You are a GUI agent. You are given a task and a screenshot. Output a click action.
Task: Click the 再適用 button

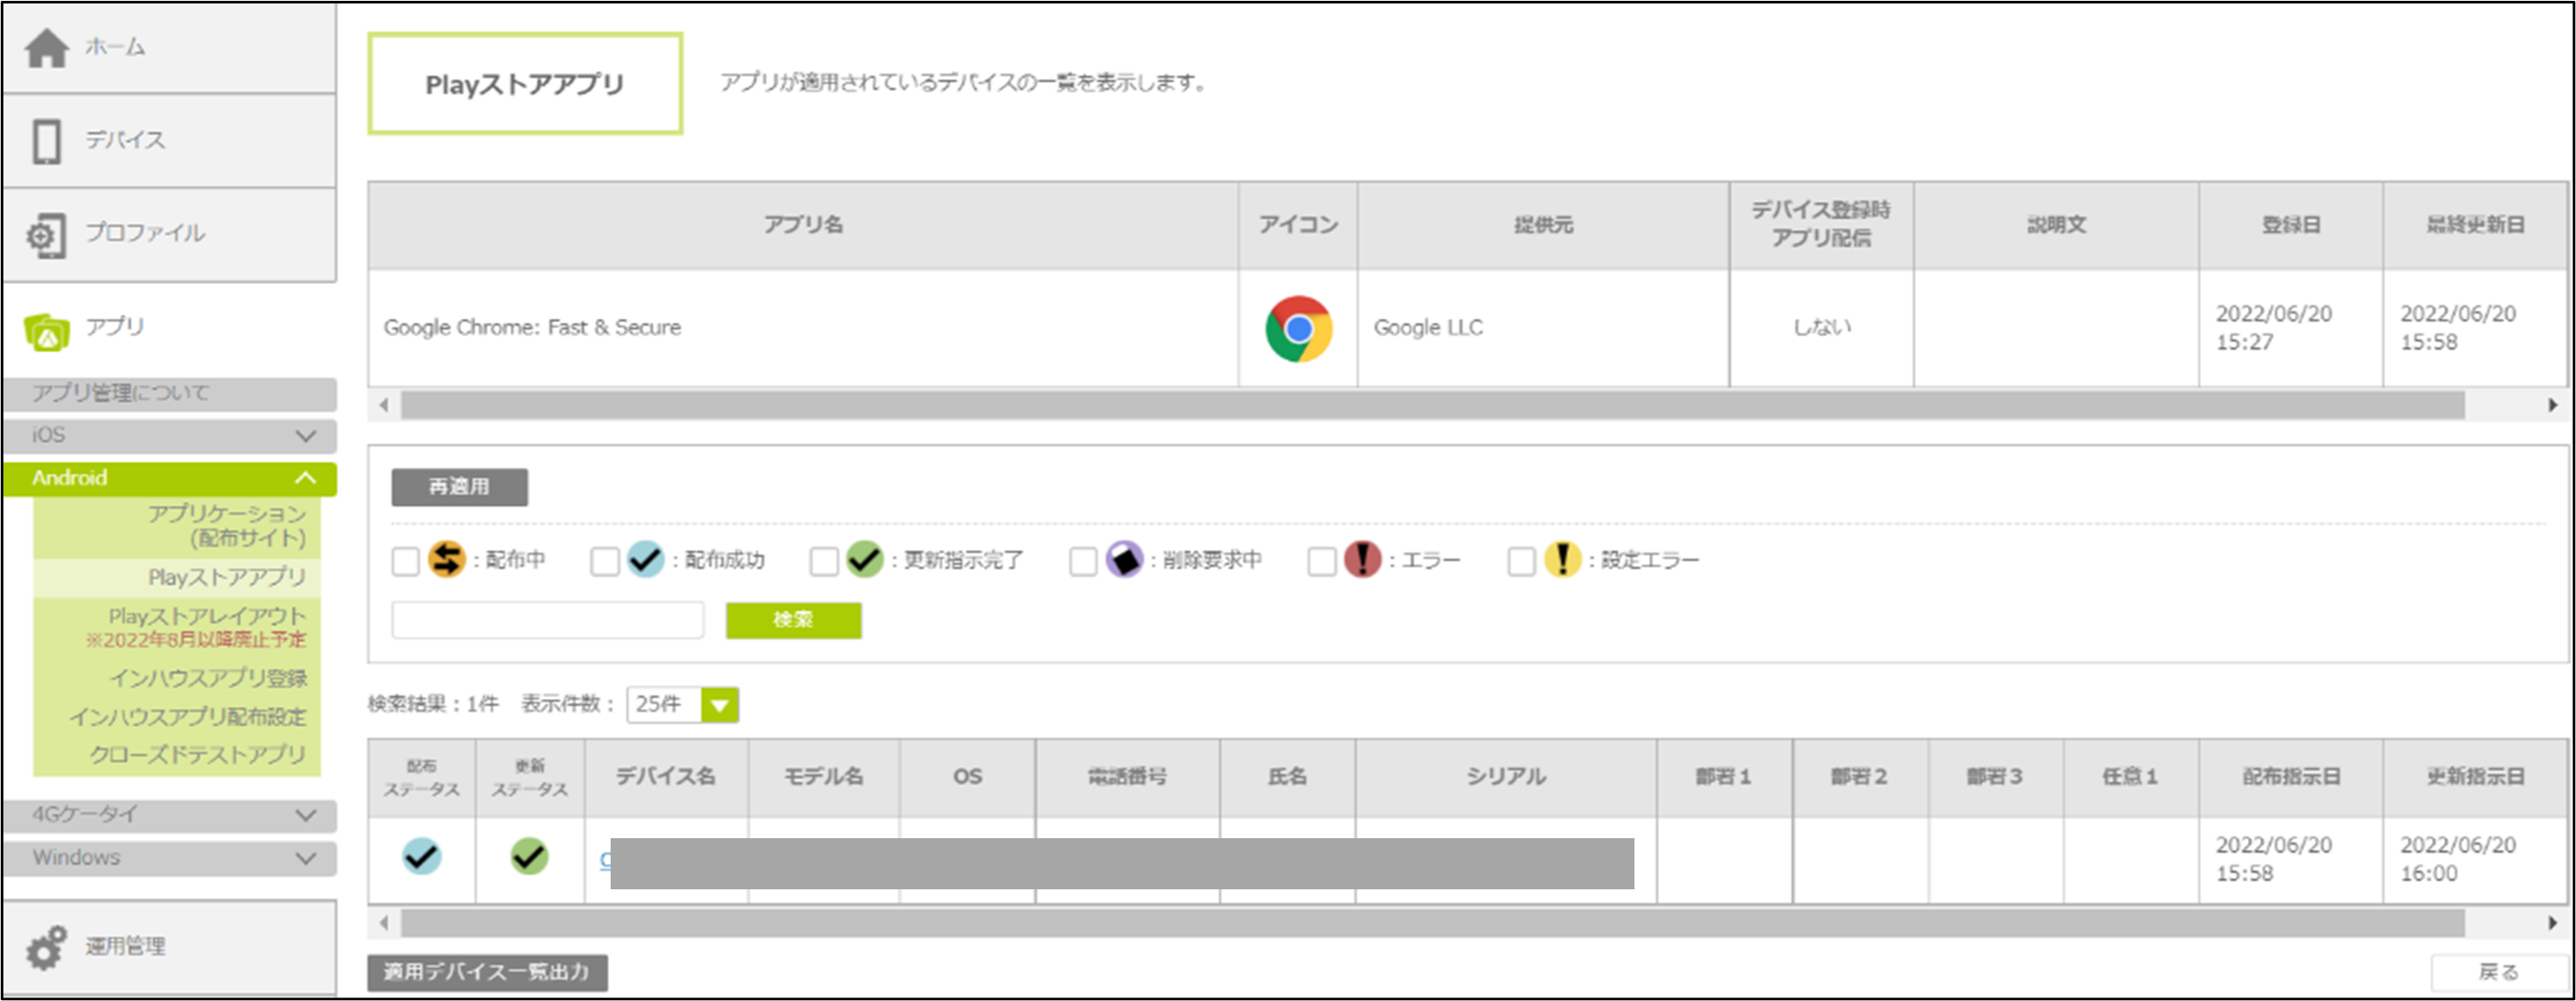point(459,487)
